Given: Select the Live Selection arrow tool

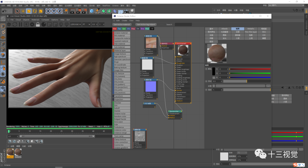Looking at the screenshot, I should [17, 11].
